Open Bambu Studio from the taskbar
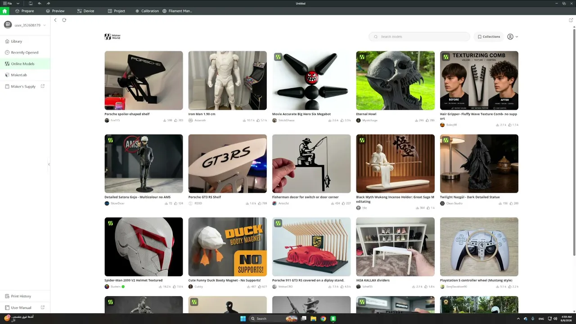Image resolution: width=576 pixels, height=324 pixels. click(x=333, y=319)
